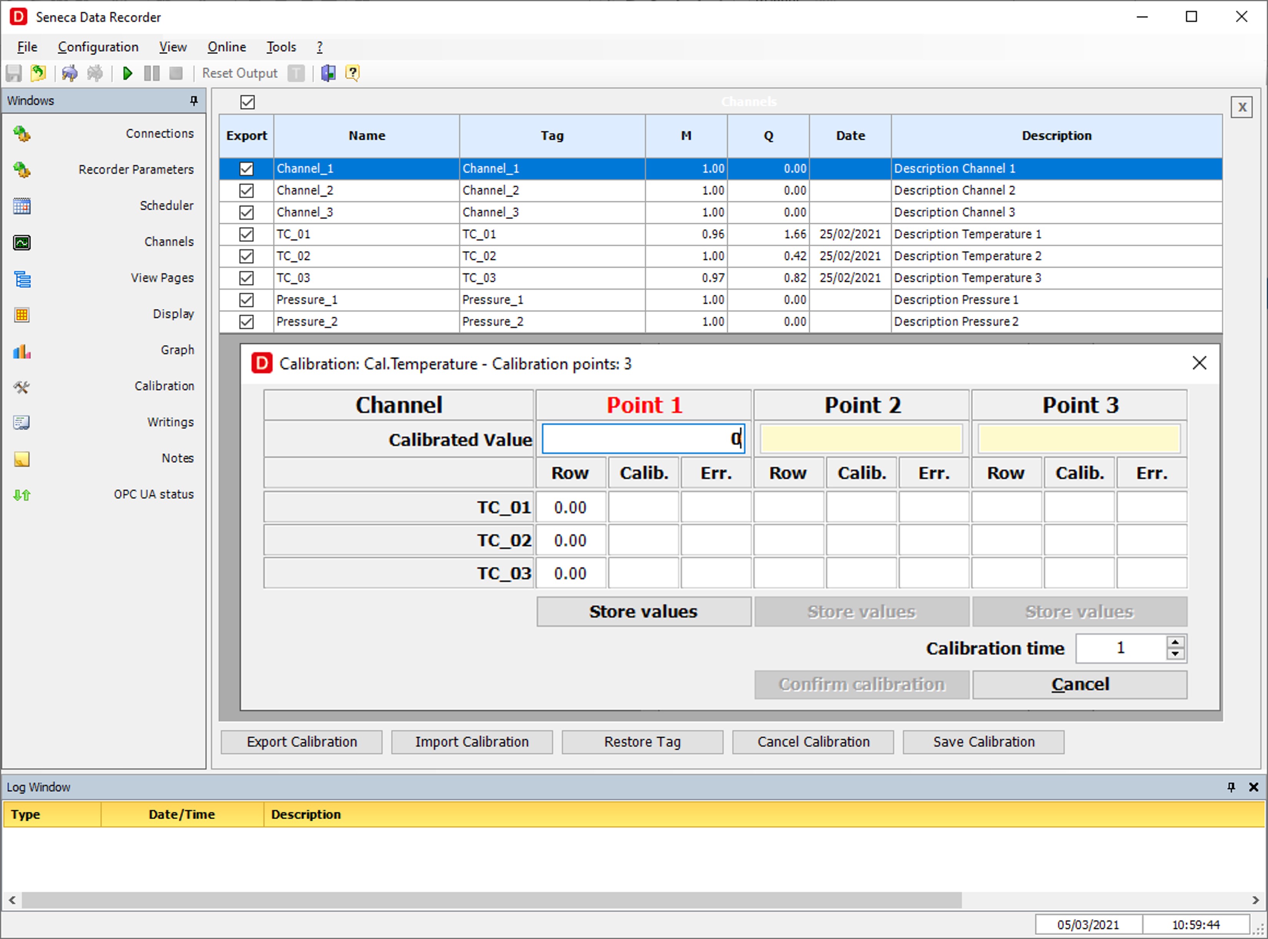Viewport: 1268px width, 939px height.
Task: Toggle Export checkbox for Channel_2
Action: coord(246,191)
